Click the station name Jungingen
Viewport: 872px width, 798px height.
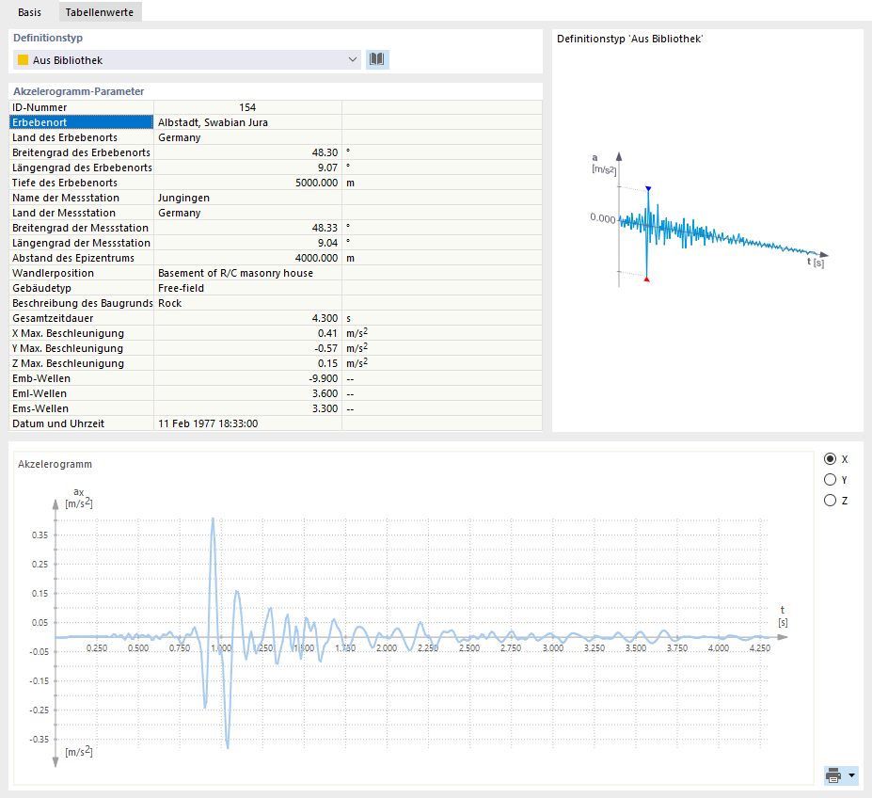click(184, 198)
